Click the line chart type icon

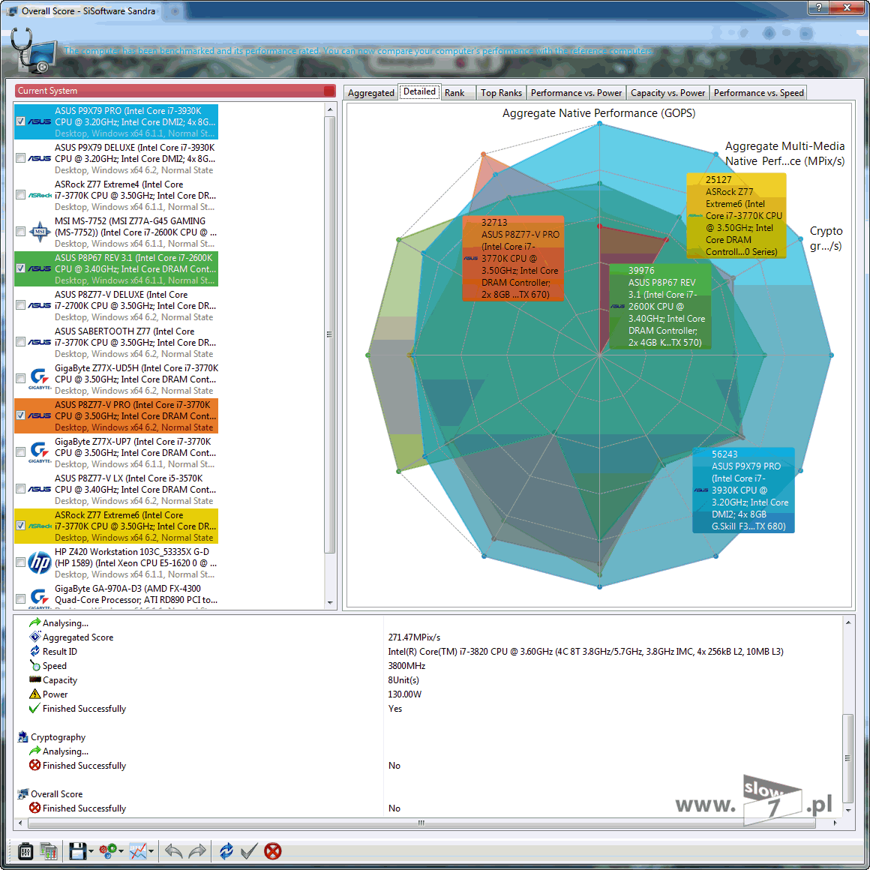coord(138,850)
